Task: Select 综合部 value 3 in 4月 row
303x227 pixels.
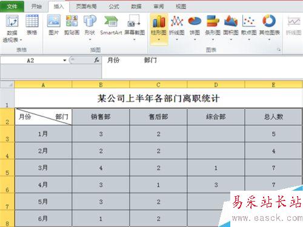Action: pyautogui.click(x=216, y=185)
